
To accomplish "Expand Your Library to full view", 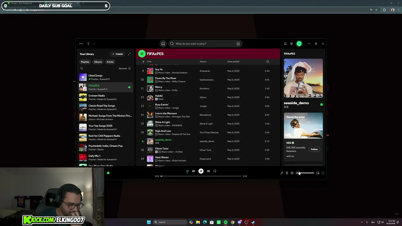I will (129, 54).
